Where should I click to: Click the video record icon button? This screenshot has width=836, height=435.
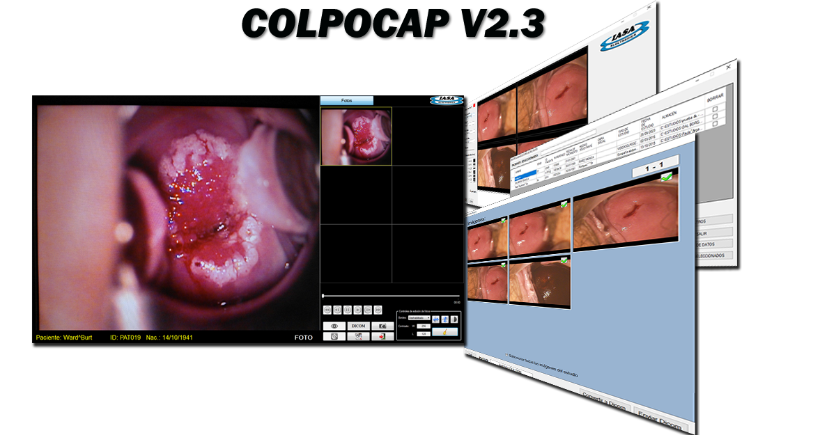334,336
